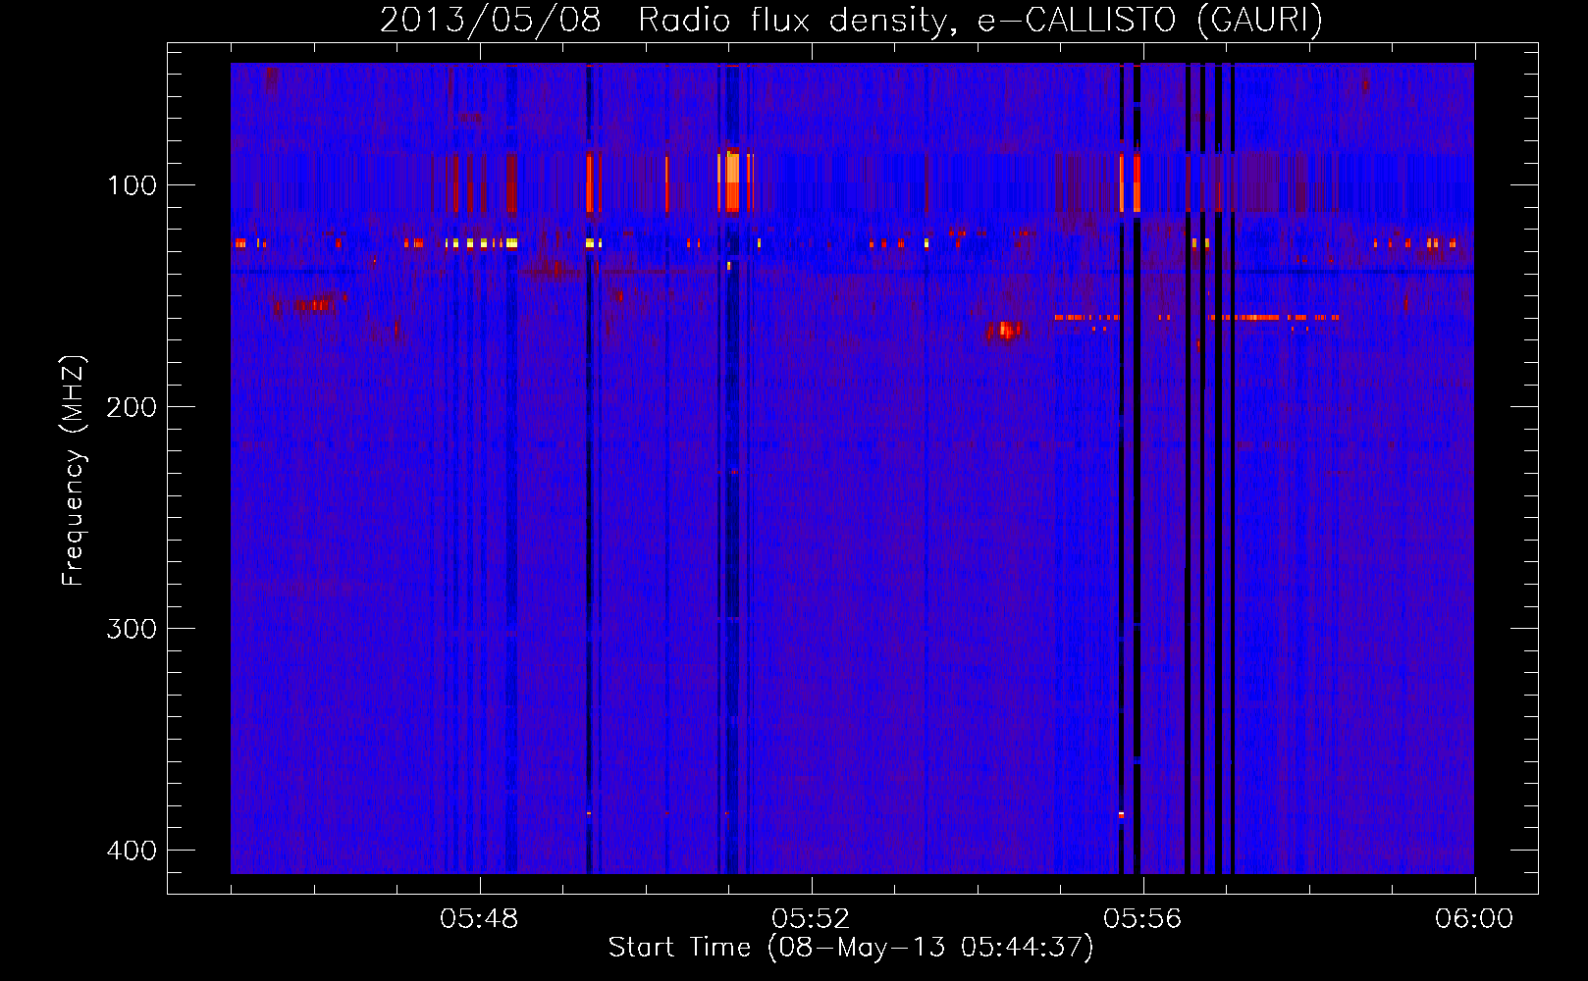The width and height of the screenshot is (1588, 981).
Task: Click the 300 frequency tick label
Action: pos(132,629)
